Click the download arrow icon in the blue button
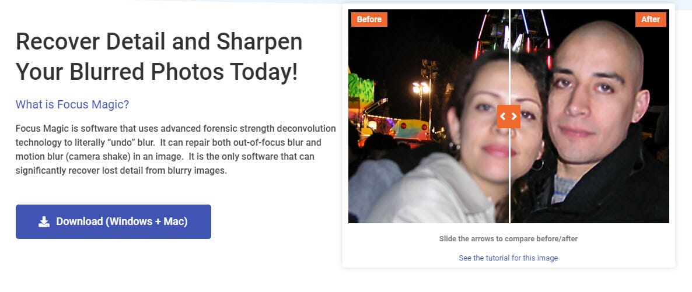The height and width of the screenshot is (292, 692). 44,221
